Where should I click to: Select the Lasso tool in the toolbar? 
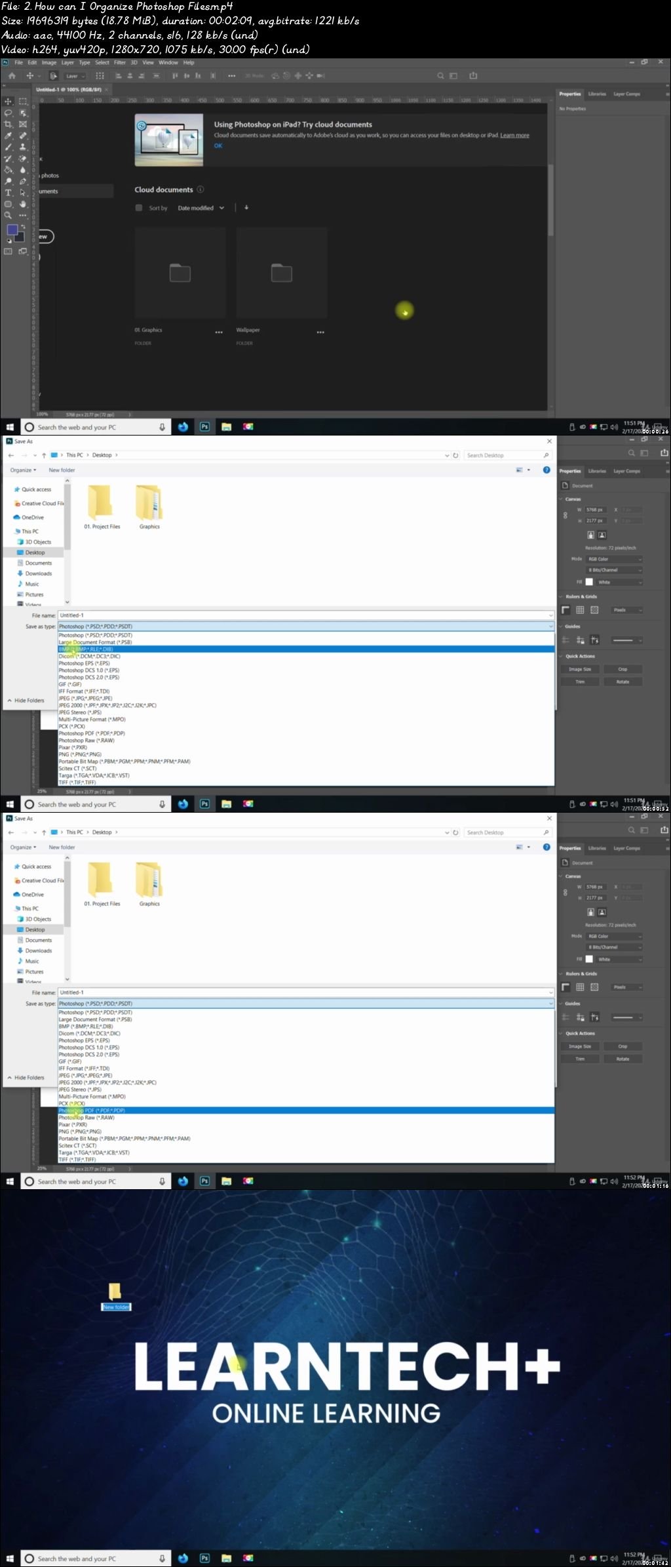[9, 113]
